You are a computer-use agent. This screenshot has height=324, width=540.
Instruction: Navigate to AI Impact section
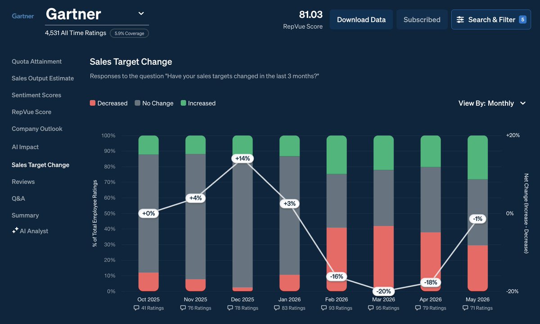[25, 147]
